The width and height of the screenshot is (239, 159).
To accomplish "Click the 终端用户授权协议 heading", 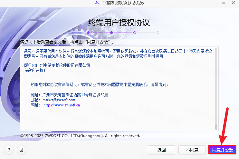I will 119,22.
